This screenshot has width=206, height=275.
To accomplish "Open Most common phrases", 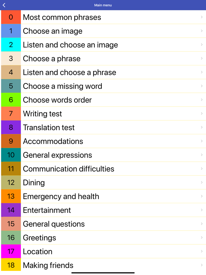I will point(62,17).
